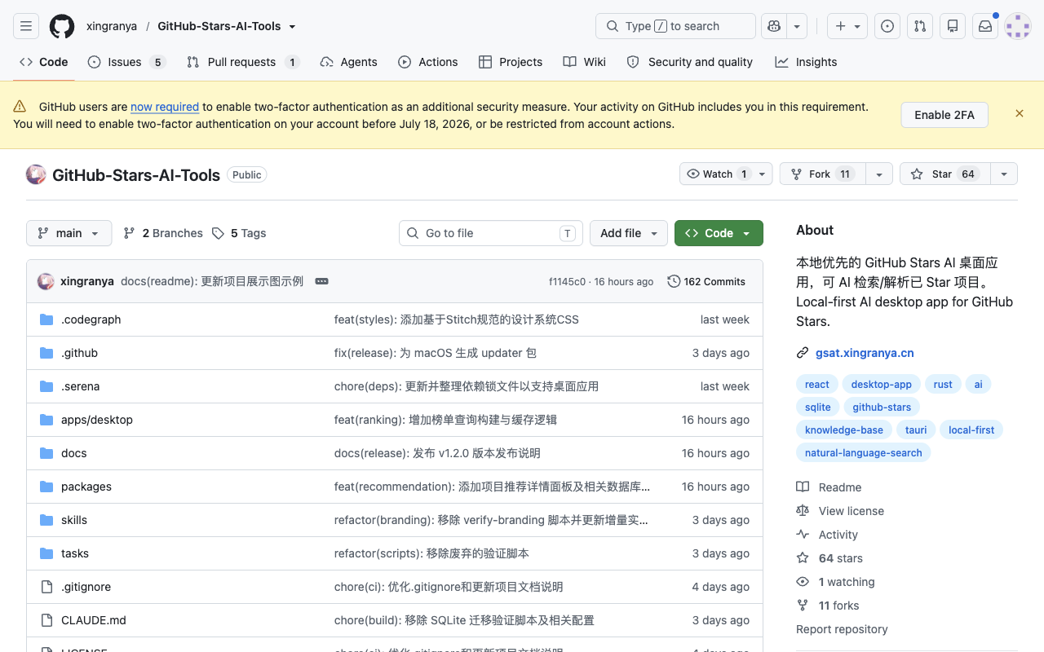Open the user avatar menu
Screen dimensions: 1044x652
click(x=1018, y=26)
